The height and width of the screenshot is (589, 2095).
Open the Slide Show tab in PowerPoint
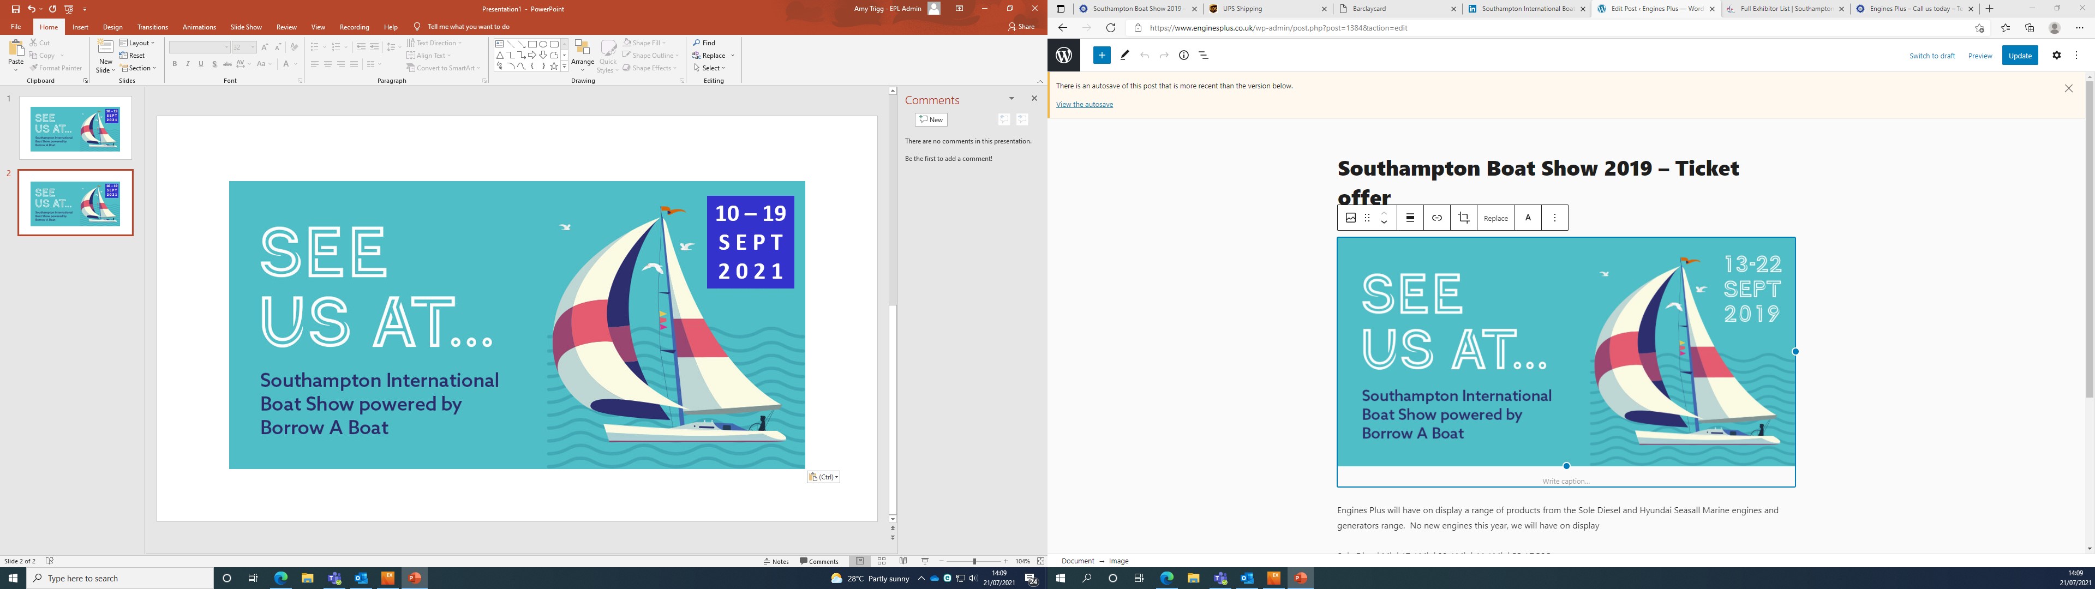(x=246, y=27)
